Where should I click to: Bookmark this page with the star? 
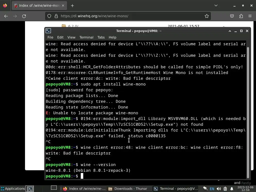click(207, 16)
